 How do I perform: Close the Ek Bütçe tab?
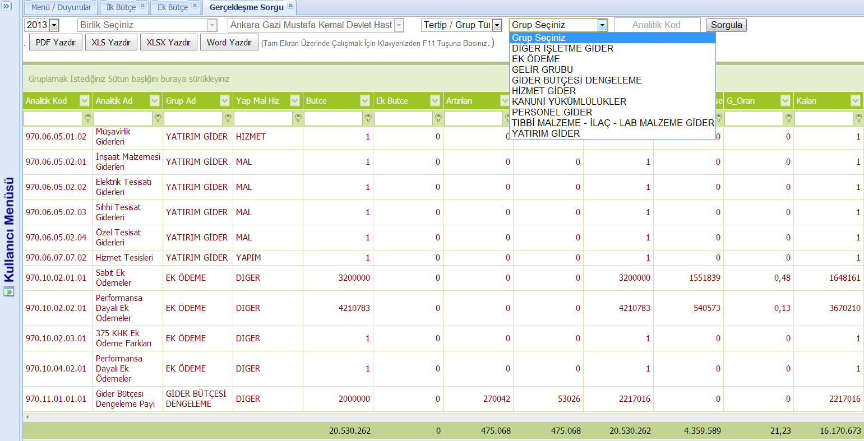195,6
